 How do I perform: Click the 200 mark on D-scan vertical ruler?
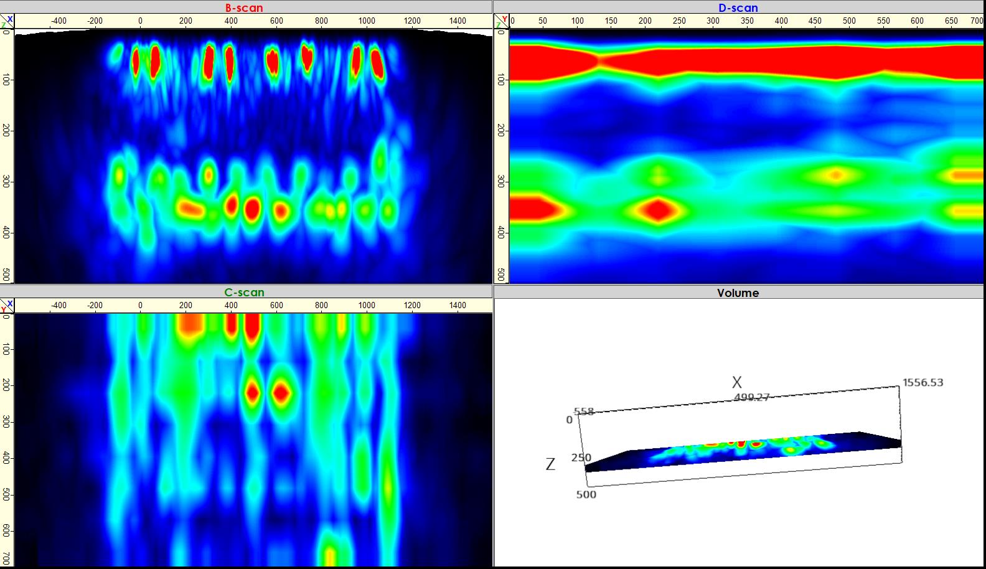point(500,130)
